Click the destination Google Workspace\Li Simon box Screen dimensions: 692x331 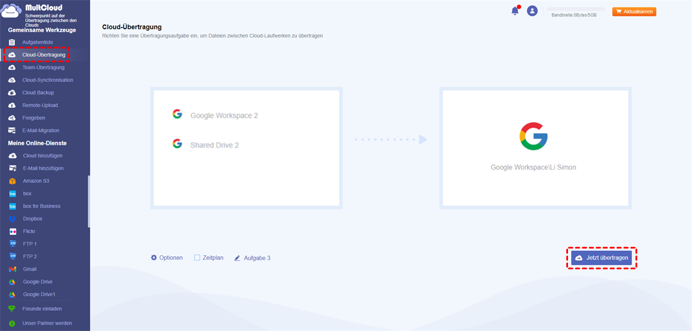[535, 148]
